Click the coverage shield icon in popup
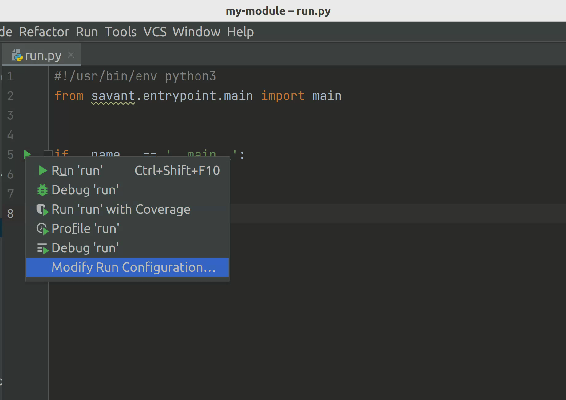The height and width of the screenshot is (400, 566). pos(42,210)
